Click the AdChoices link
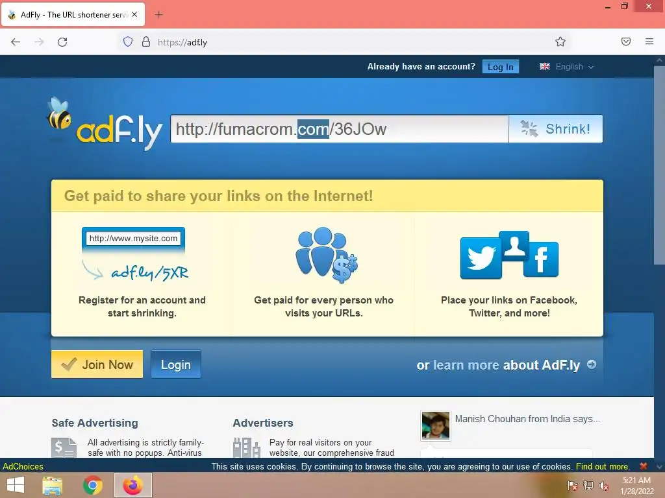The image size is (665, 498). tap(23, 466)
